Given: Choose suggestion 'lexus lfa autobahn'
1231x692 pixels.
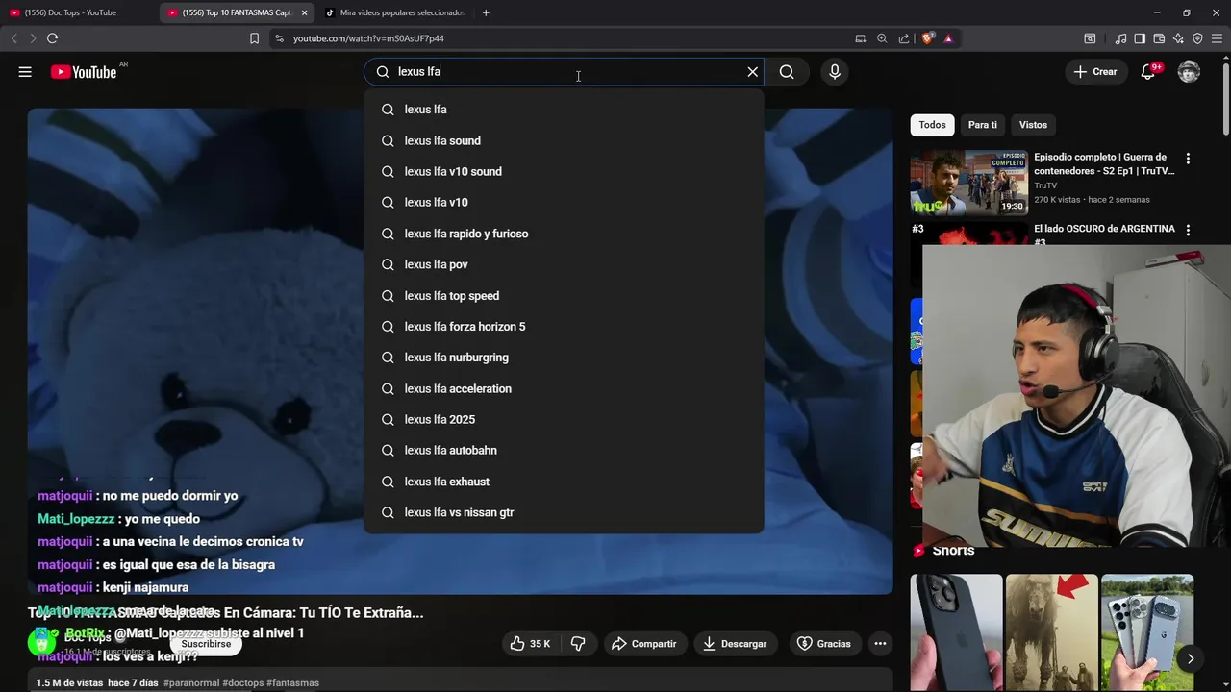Looking at the screenshot, I should pos(564,450).
